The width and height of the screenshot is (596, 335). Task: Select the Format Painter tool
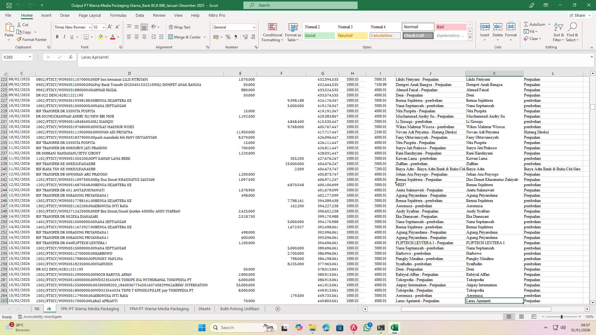[x=32, y=39]
